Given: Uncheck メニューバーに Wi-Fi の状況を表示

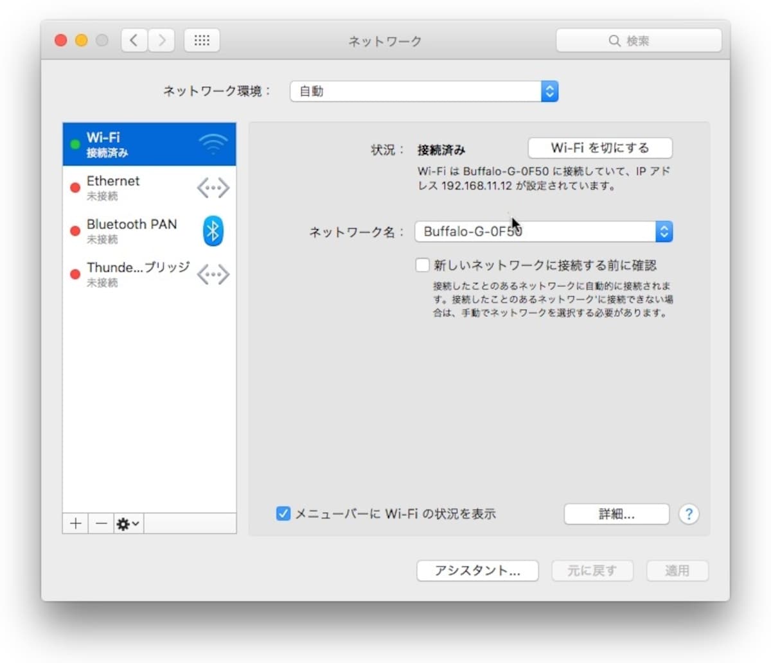Looking at the screenshot, I should tap(283, 513).
